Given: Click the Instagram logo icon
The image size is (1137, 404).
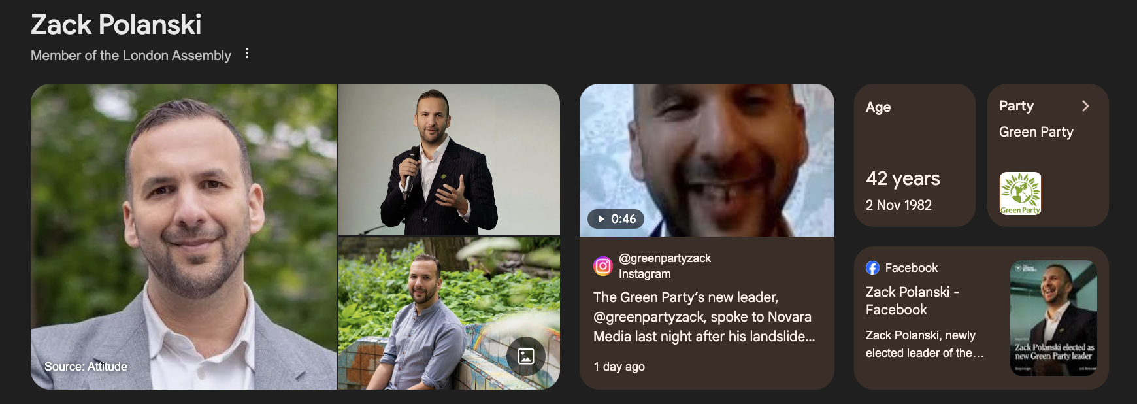Looking at the screenshot, I should coord(602,266).
